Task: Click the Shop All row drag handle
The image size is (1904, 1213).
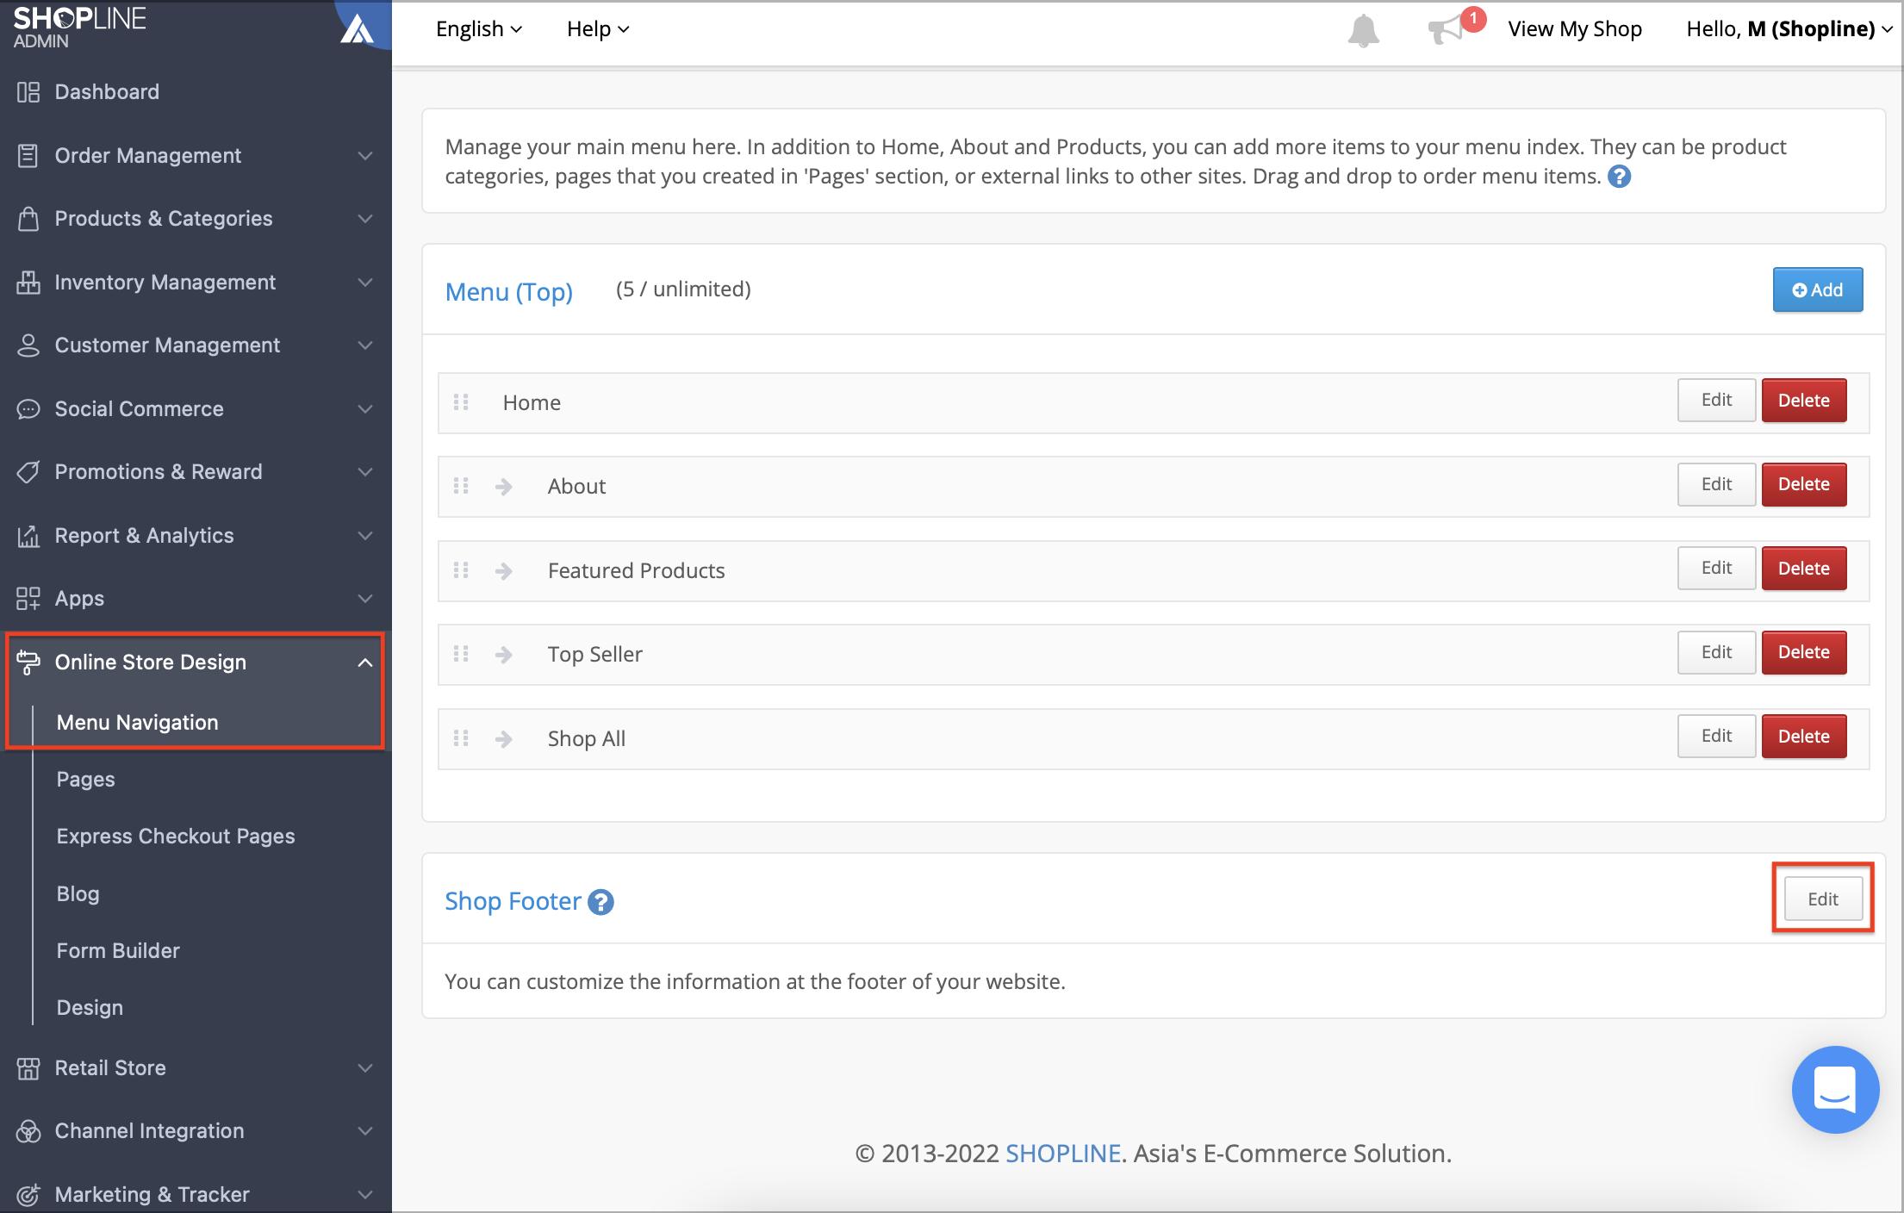Action: [x=461, y=738]
